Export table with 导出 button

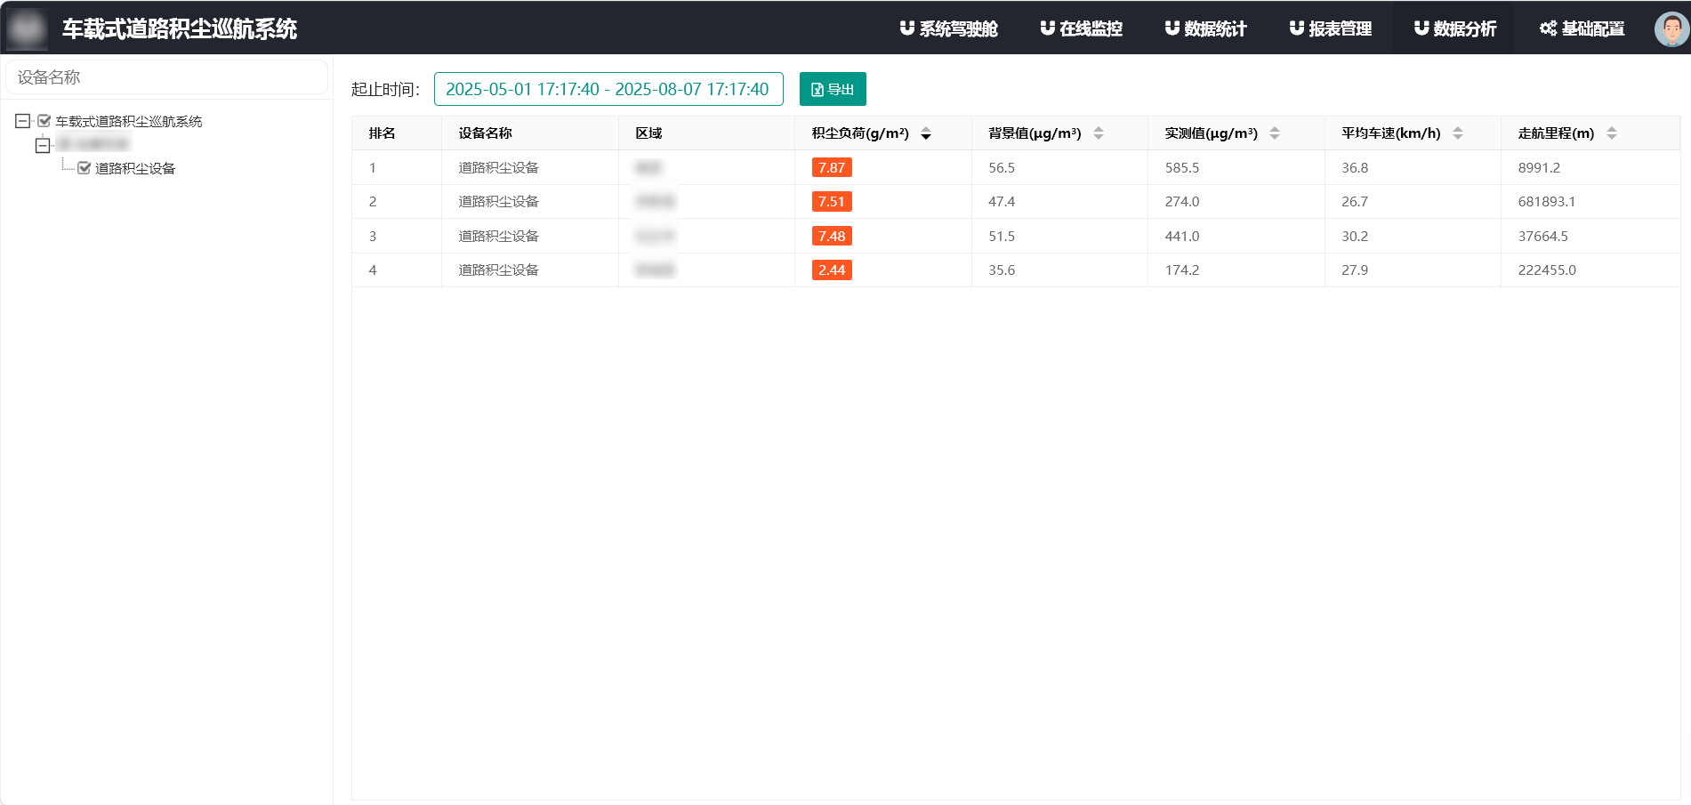coord(833,89)
